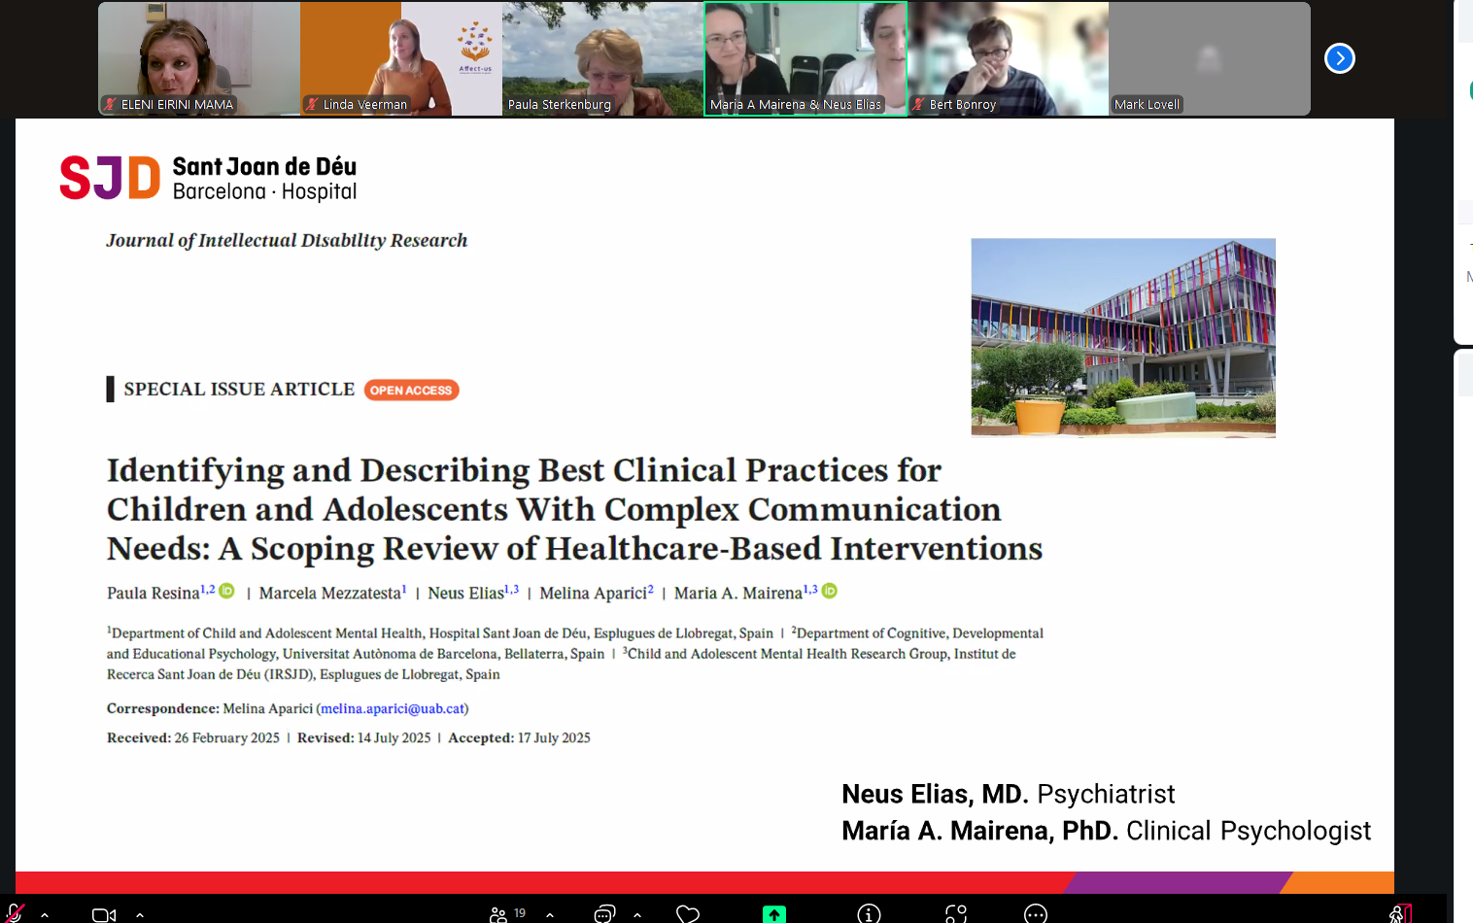Toggle the camera video icon
Screen dimensions: 1473x923
click(103, 914)
